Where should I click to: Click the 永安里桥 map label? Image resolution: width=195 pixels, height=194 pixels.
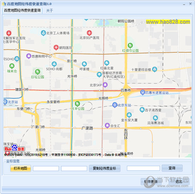(53, 102)
